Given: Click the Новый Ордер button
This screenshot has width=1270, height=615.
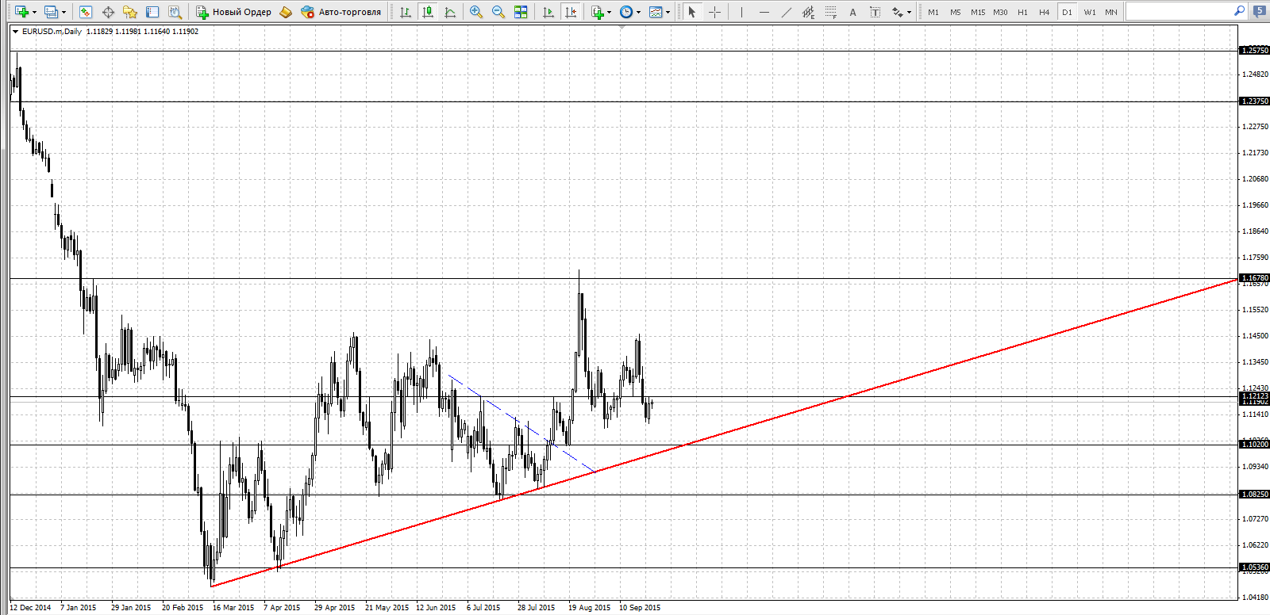Looking at the screenshot, I should (x=234, y=12).
